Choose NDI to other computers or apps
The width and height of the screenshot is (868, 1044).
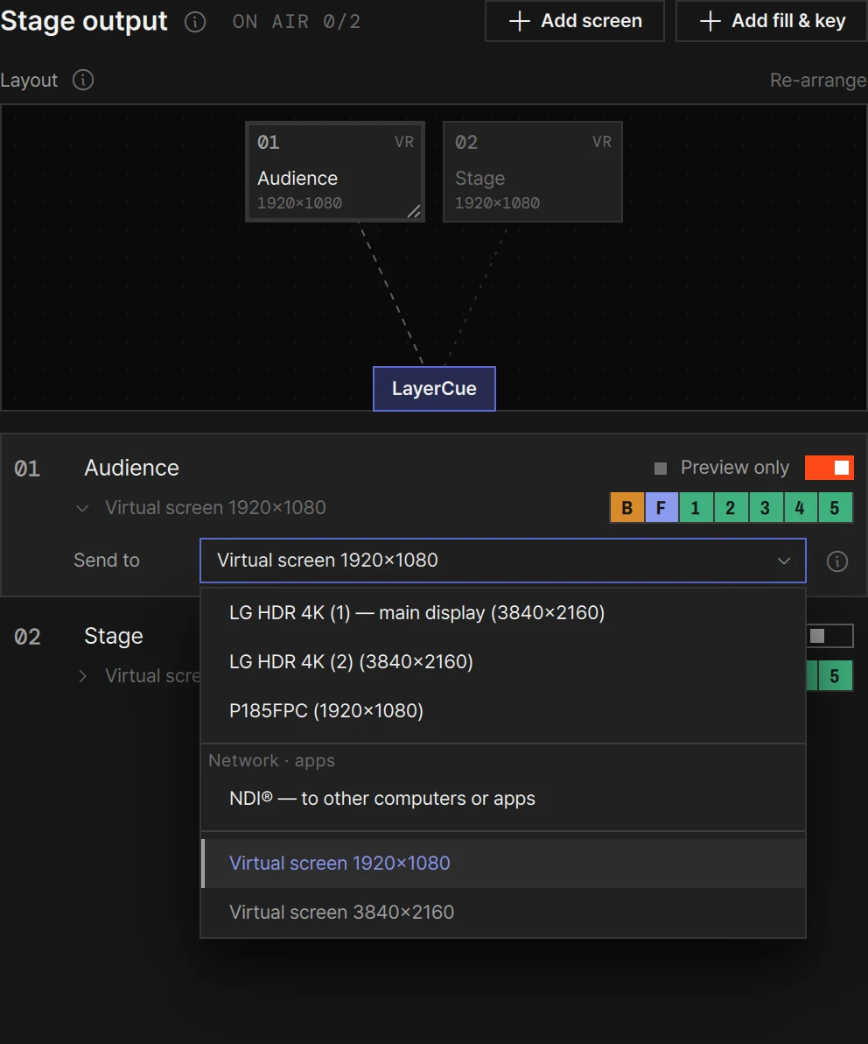(x=503, y=799)
